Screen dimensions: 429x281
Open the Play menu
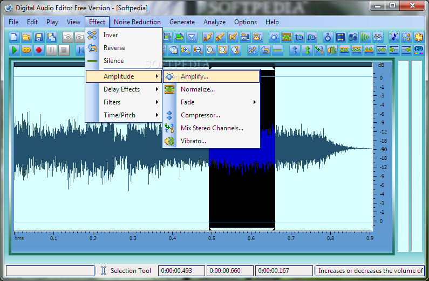pyautogui.click(x=52, y=22)
